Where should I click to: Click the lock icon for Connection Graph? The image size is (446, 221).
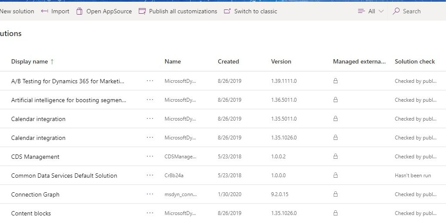pyautogui.click(x=335, y=194)
